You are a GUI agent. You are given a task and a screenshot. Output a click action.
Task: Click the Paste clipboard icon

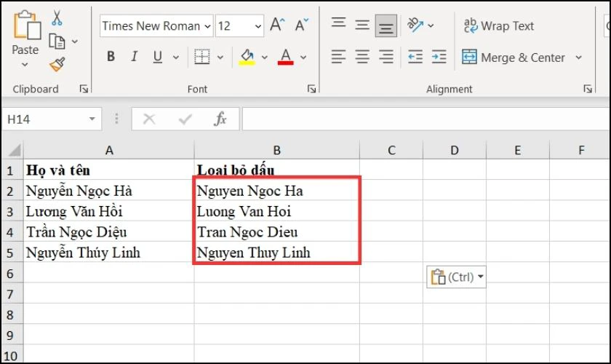pyautogui.click(x=26, y=25)
